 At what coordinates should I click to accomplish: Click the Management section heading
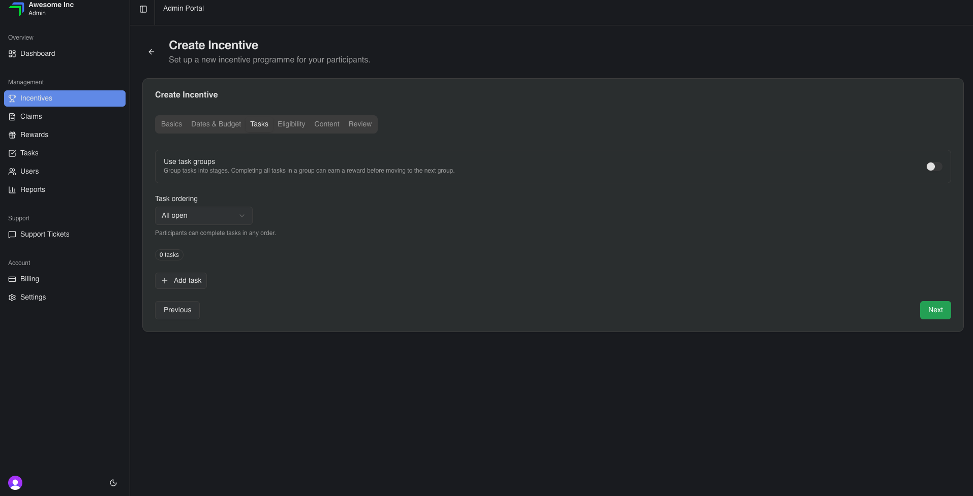coord(26,82)
